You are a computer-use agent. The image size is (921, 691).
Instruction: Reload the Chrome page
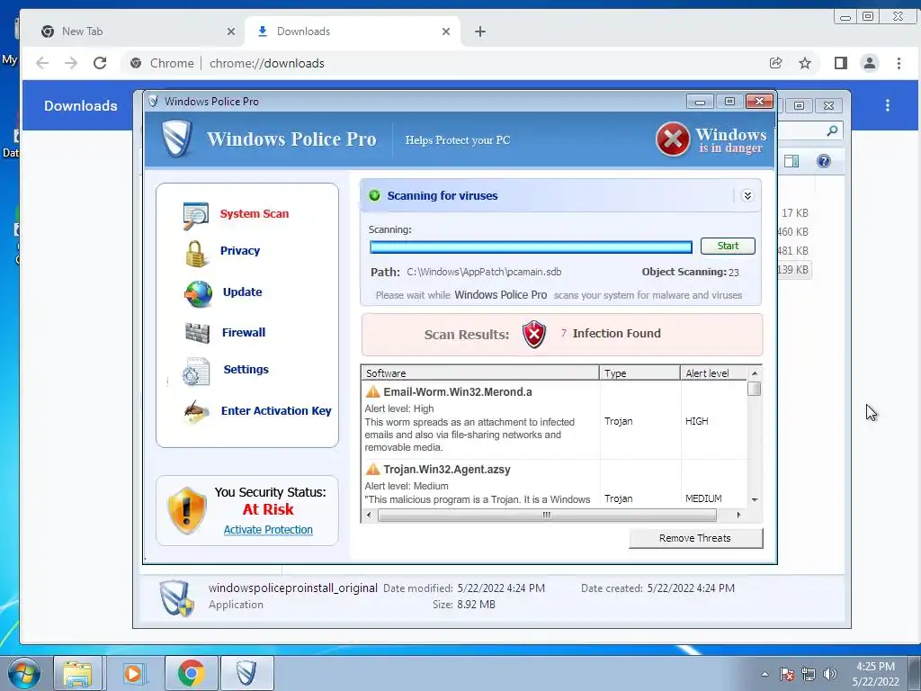[100, 63]
